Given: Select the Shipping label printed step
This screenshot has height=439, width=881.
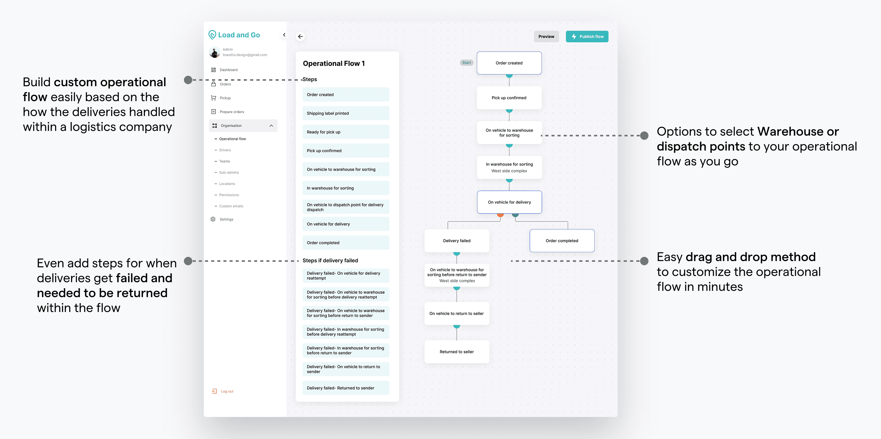Looking at the screenshot, I should (345, 113).
